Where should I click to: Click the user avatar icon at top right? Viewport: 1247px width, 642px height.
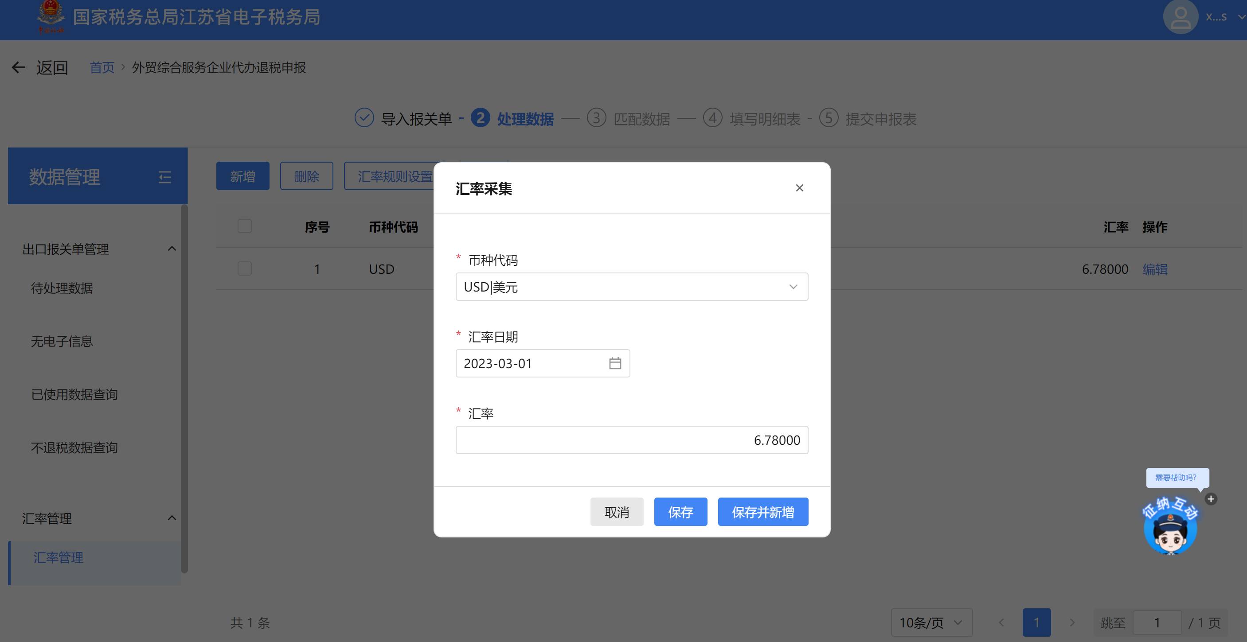click(x=1180, y=17)
